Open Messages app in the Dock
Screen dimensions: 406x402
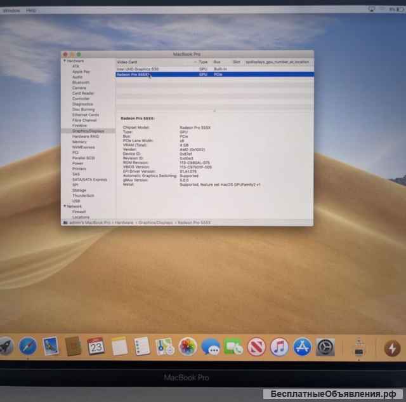(x=211, y=347)
